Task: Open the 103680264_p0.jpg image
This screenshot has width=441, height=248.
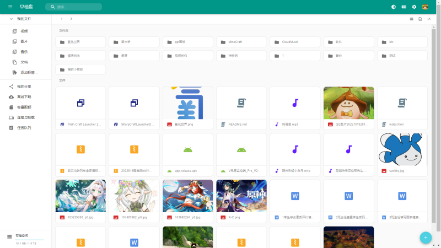Action: click(x=187, y=196)
